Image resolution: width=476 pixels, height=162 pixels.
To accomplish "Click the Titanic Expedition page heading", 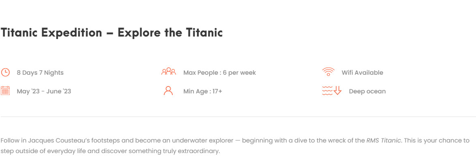I will (112, 32).
